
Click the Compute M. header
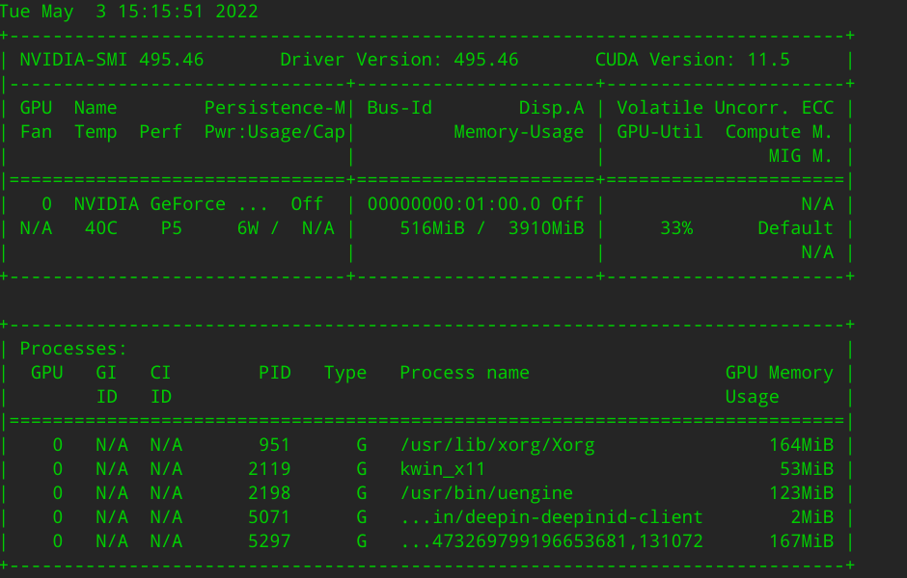780,132
